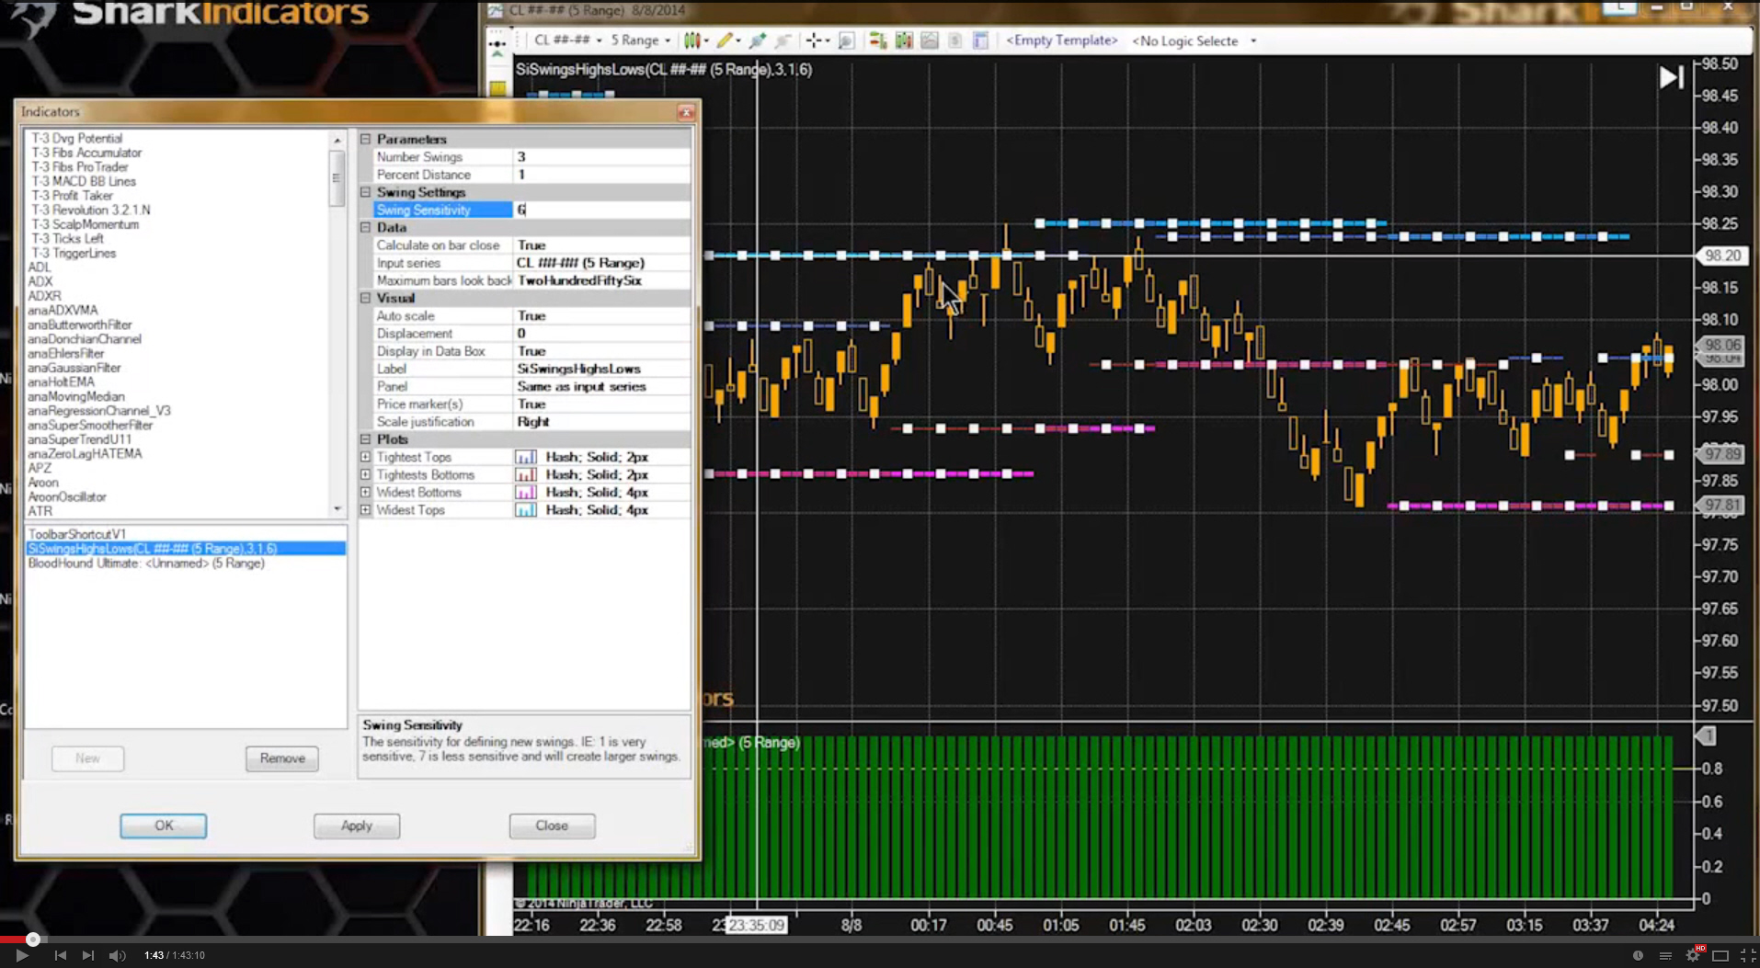
Task: Expand the Tightest Tops plot
Action: point(365,457)
